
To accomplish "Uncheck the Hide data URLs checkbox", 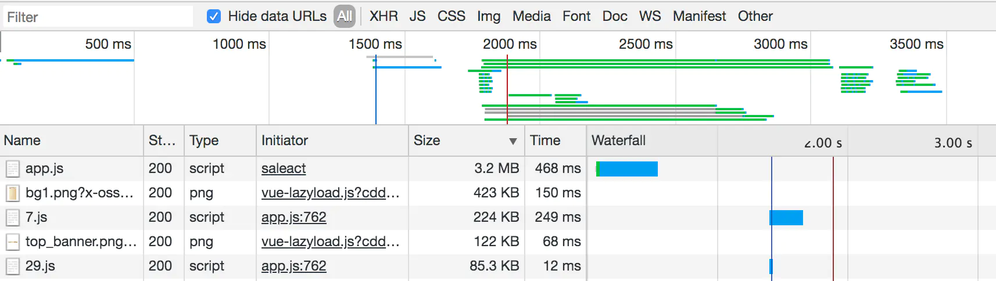I will [x=214, y=16].
